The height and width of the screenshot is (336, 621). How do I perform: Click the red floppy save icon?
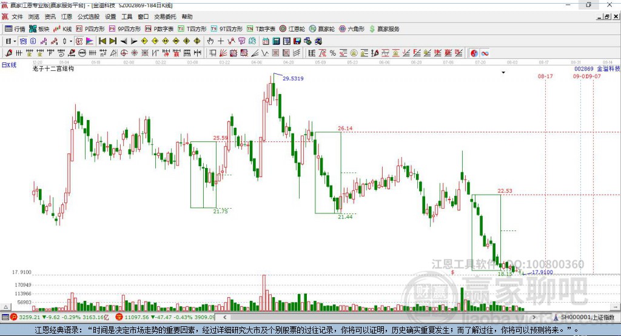[x=297, y=41]
